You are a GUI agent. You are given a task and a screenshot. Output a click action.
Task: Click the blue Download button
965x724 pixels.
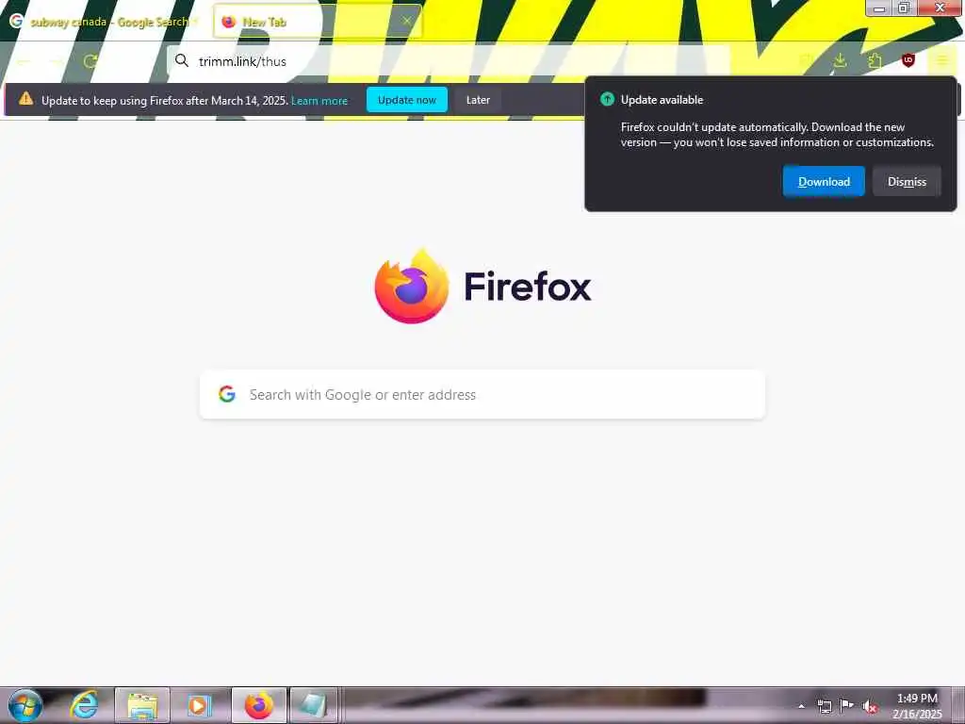pos(824,182)
